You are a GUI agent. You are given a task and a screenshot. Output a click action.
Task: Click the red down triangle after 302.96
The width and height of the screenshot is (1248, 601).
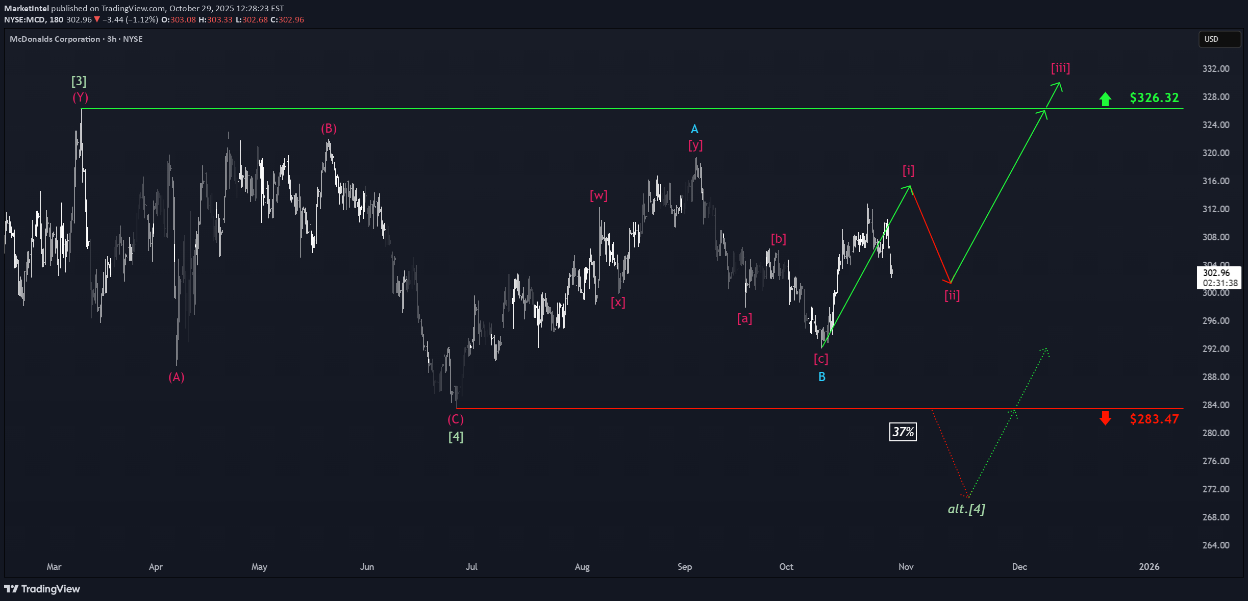tap(97, 20)
